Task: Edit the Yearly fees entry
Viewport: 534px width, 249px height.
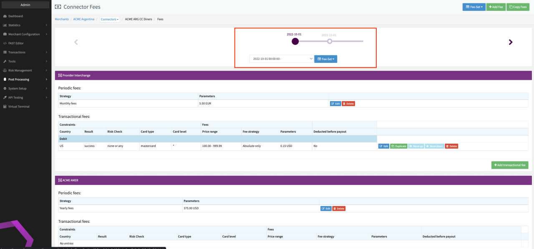Action: [326, 209]
